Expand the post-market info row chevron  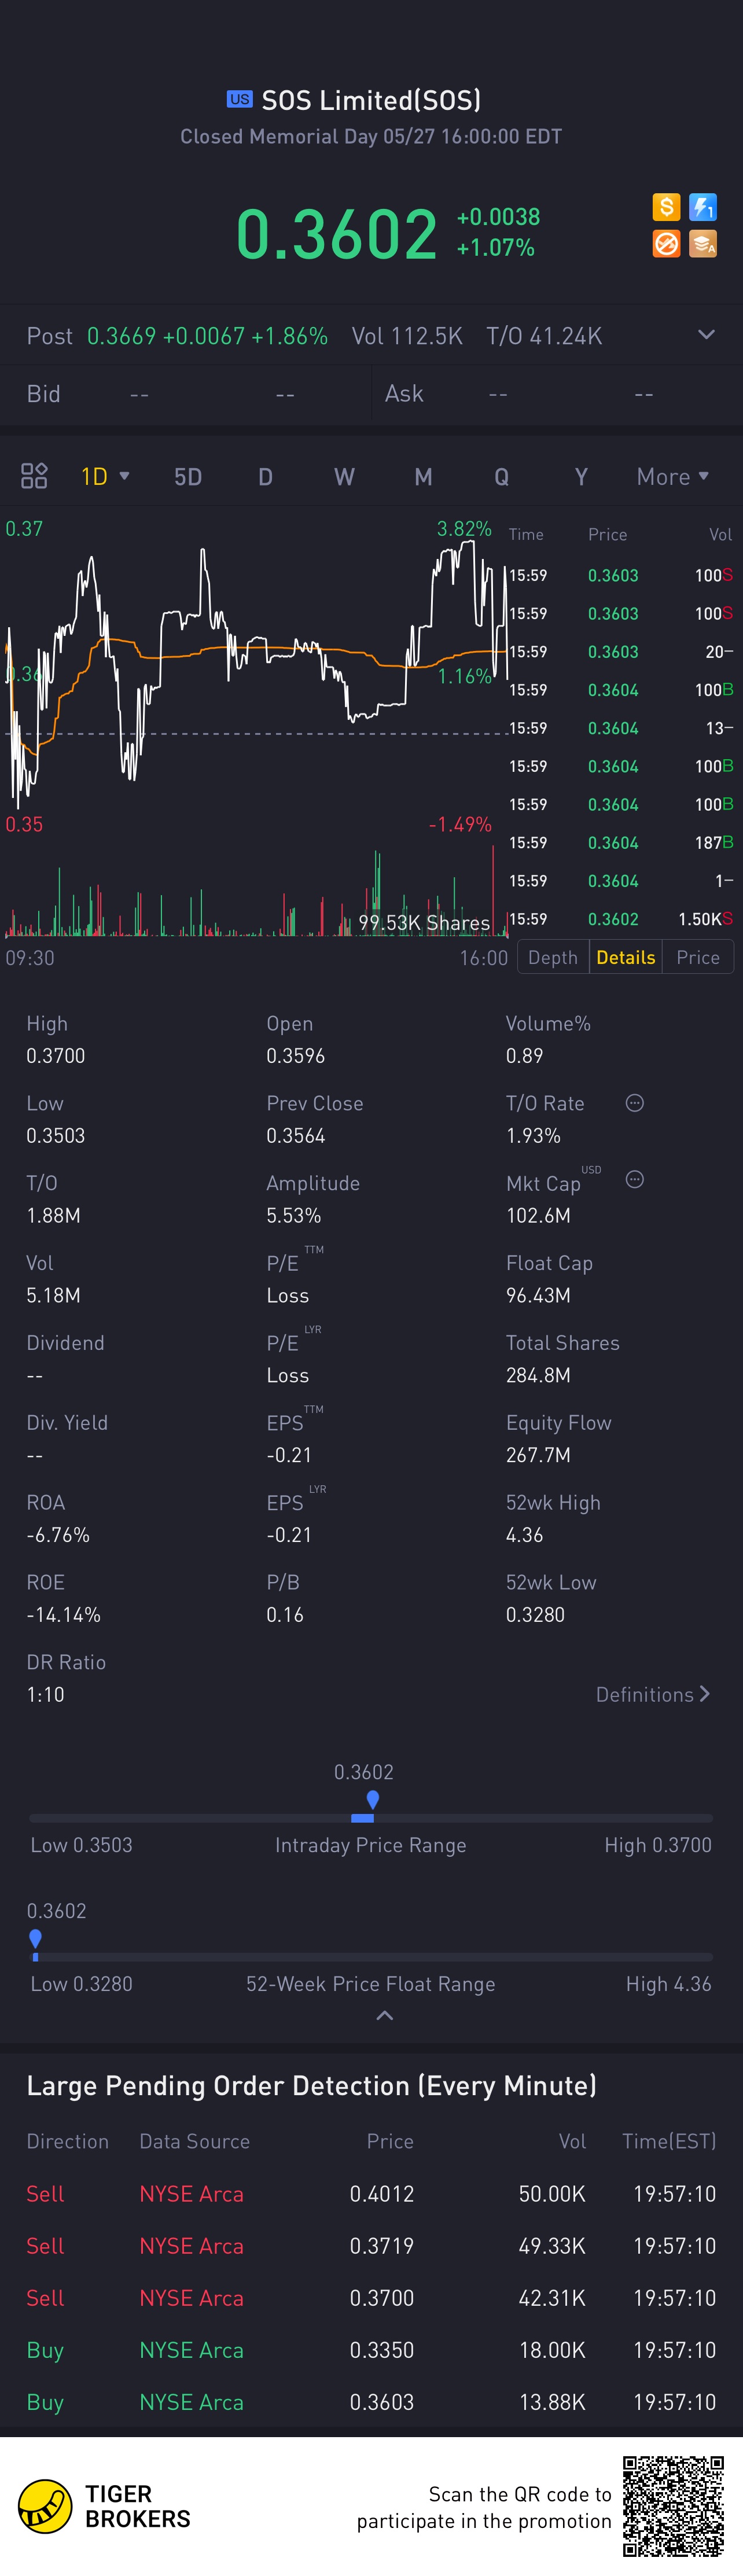point(706,335)
